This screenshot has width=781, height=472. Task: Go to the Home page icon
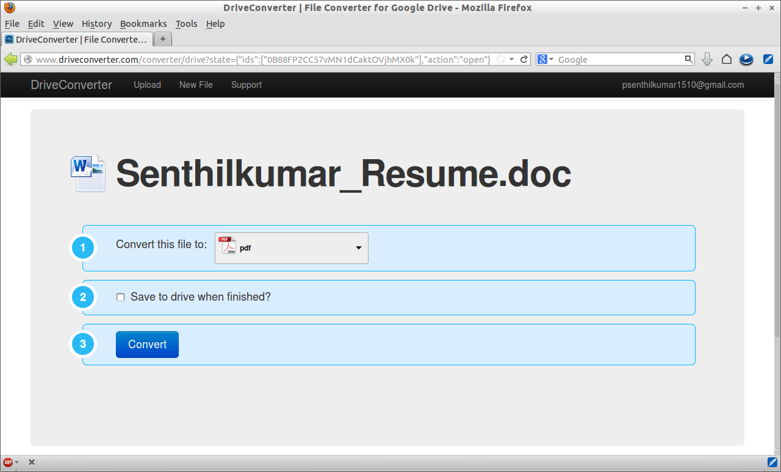pos(726,59)
